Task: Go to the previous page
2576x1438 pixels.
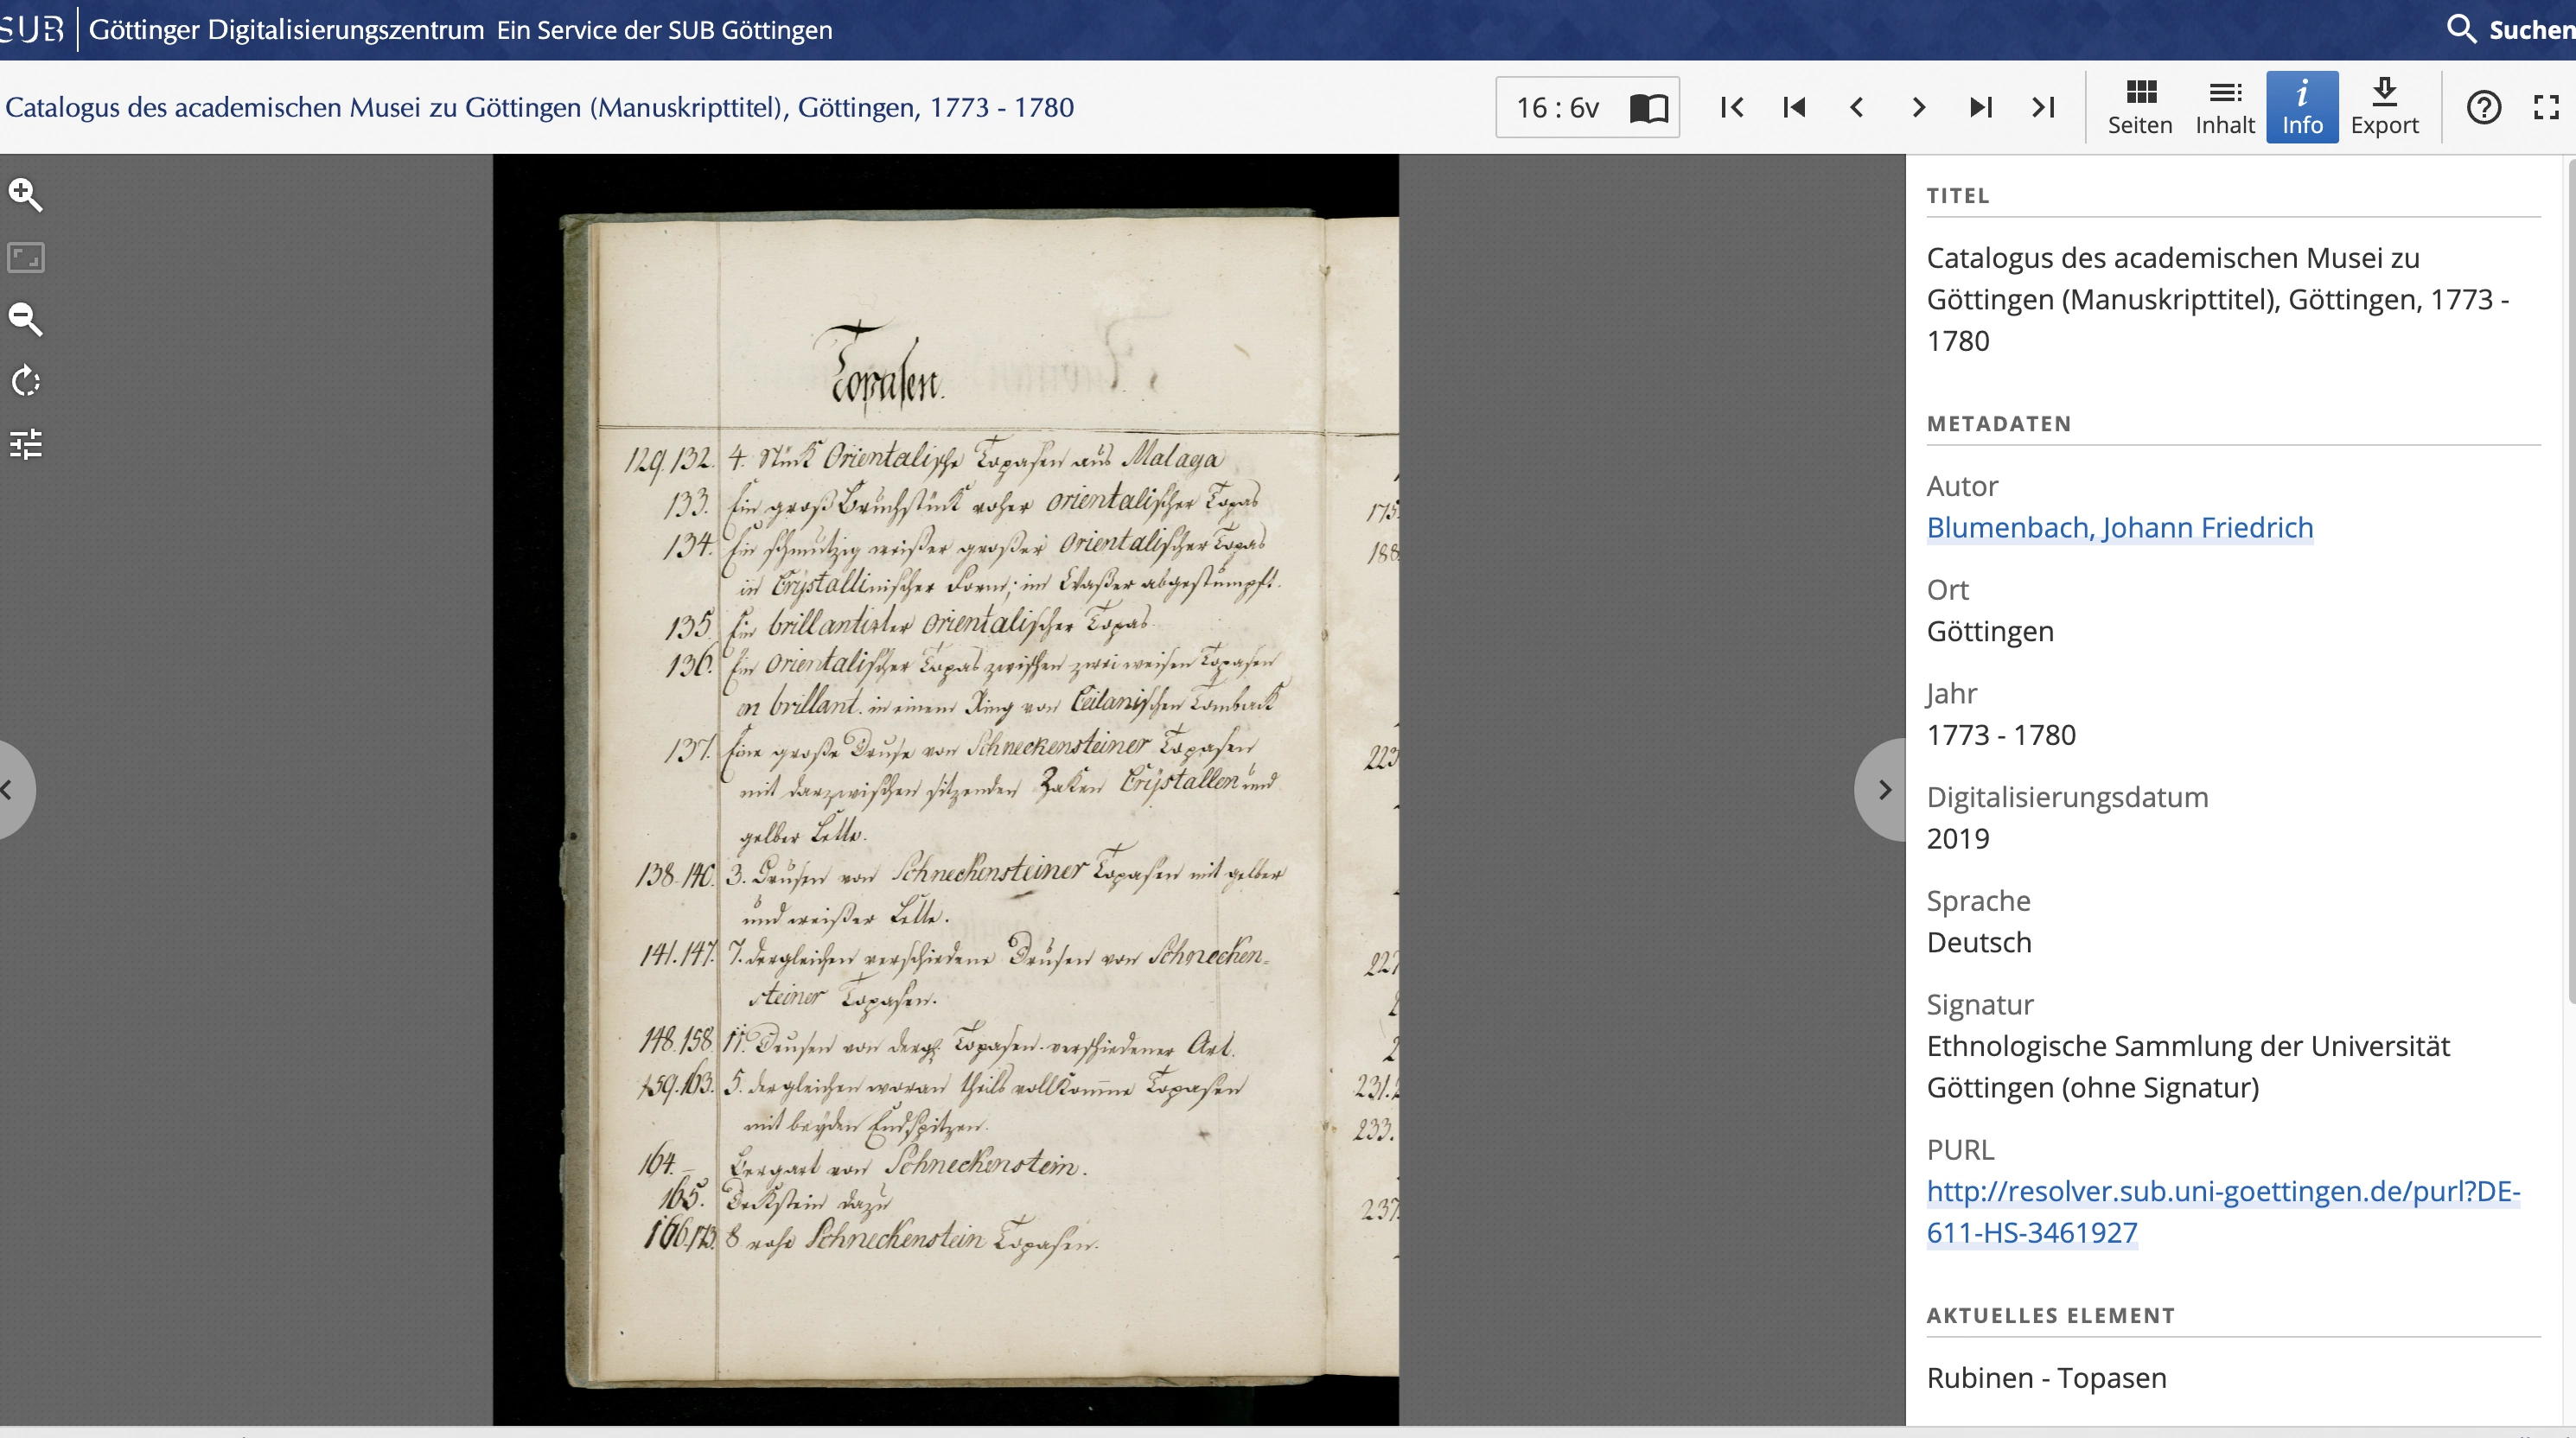Action: (x=1856, y=107)
